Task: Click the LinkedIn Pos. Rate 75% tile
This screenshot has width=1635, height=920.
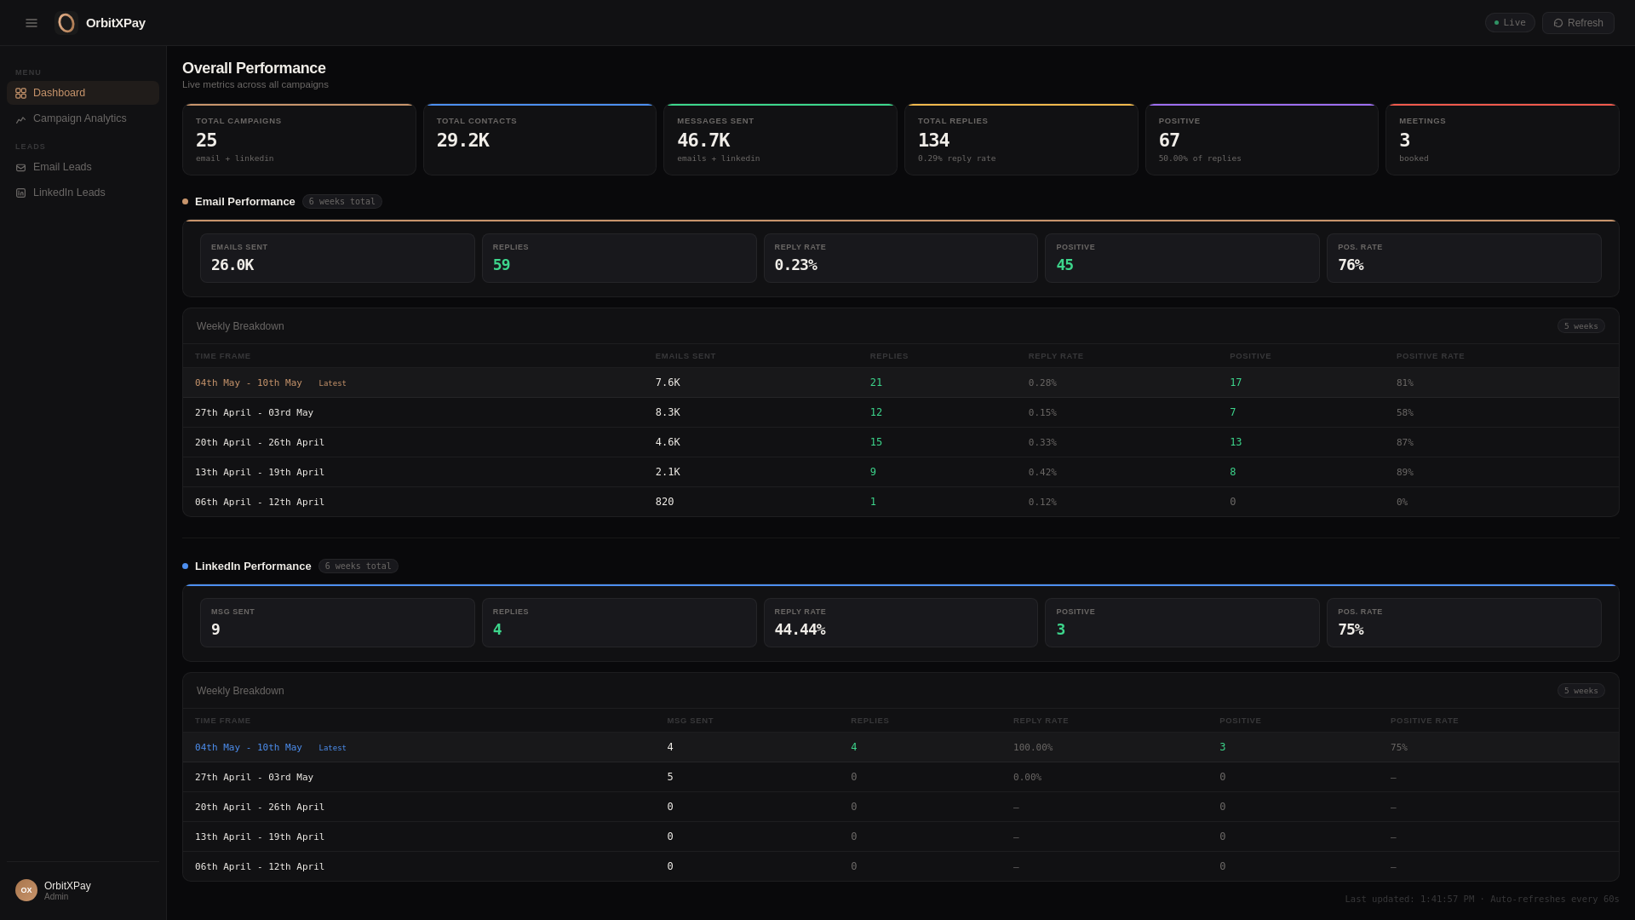Action: [x=1464, y=623]
